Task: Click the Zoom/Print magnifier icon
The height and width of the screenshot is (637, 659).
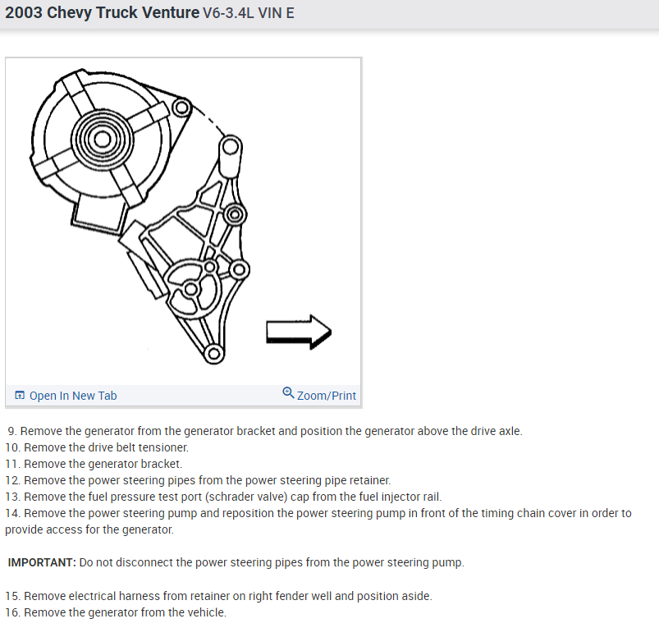Action: (288, 392)
